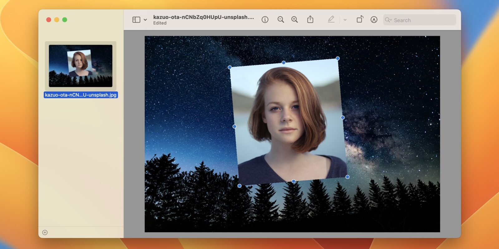Image resolution: width=499 pixels, height=249 pixels.
Task: Toggle the sidebar view button
Action: (136, 20)
